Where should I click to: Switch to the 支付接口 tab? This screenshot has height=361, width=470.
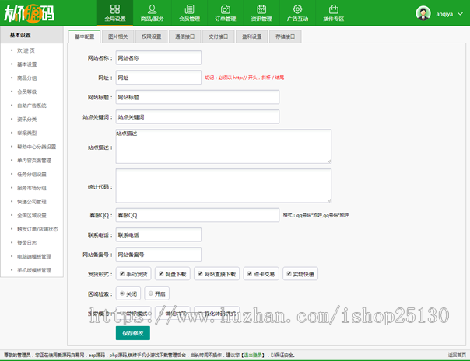click(219, 36)
